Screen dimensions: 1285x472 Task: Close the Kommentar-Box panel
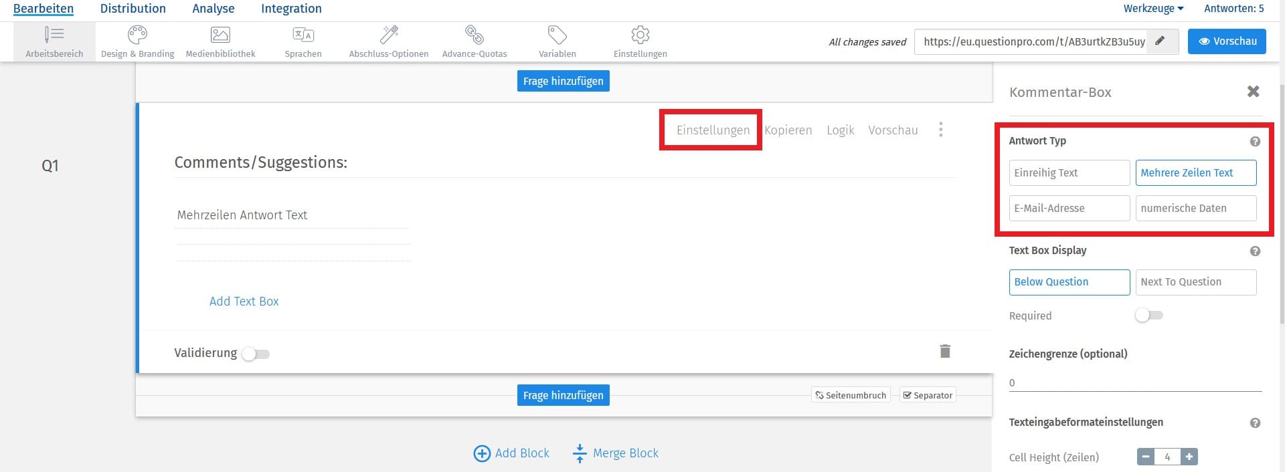(1254, 91)
